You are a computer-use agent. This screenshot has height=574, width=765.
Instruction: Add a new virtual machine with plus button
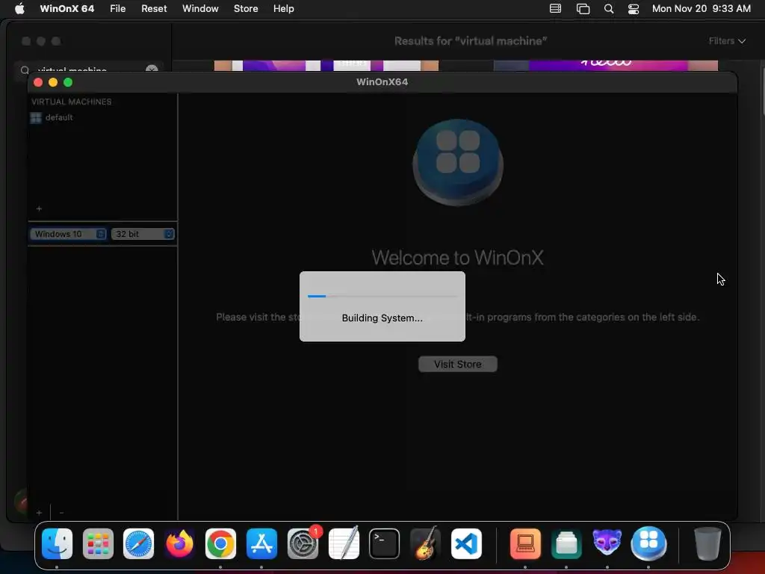pos(39,209)
